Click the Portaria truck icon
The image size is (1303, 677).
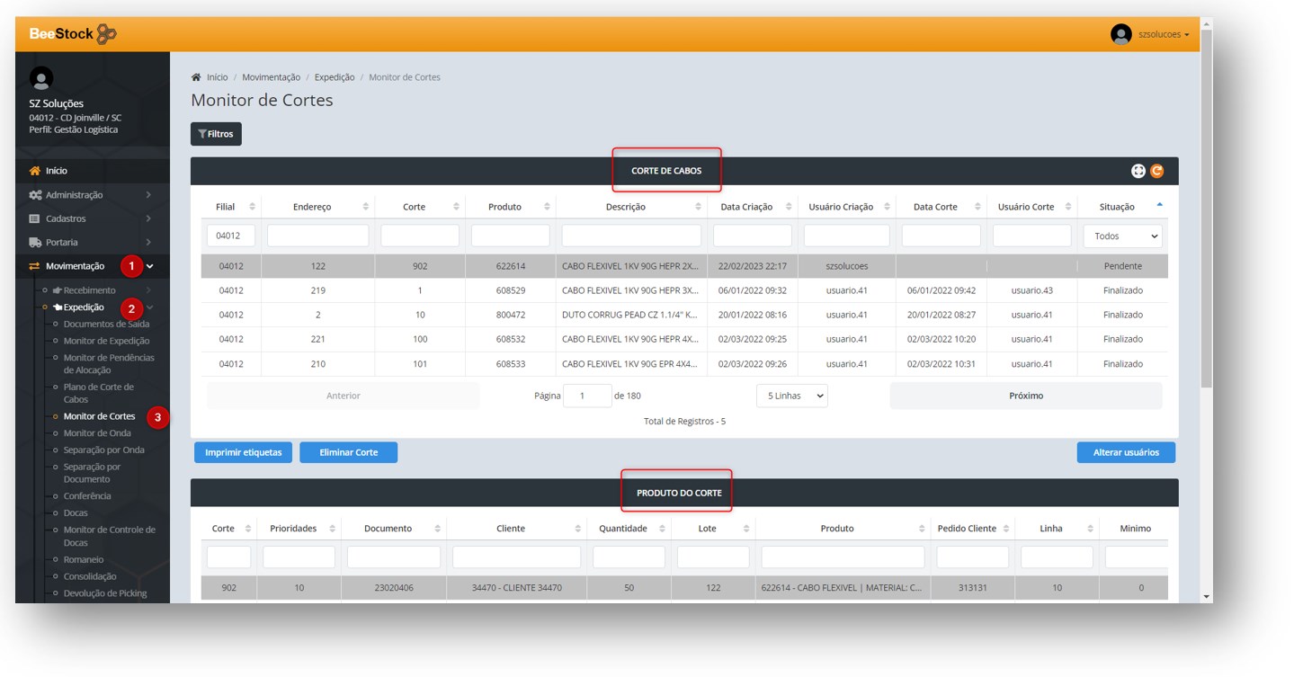tap(35, 243)
